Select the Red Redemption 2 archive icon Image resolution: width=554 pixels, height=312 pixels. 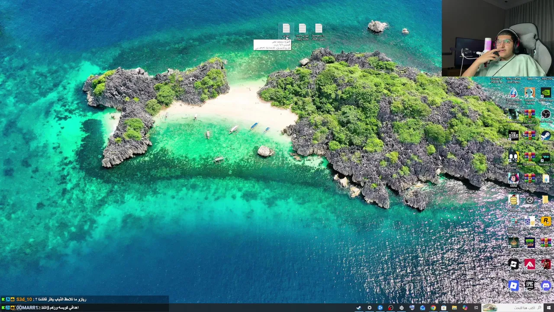click(x=530, y=115)
